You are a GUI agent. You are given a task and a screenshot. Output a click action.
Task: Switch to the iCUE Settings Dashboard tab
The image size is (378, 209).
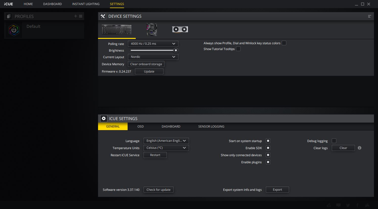pos(171,126)
